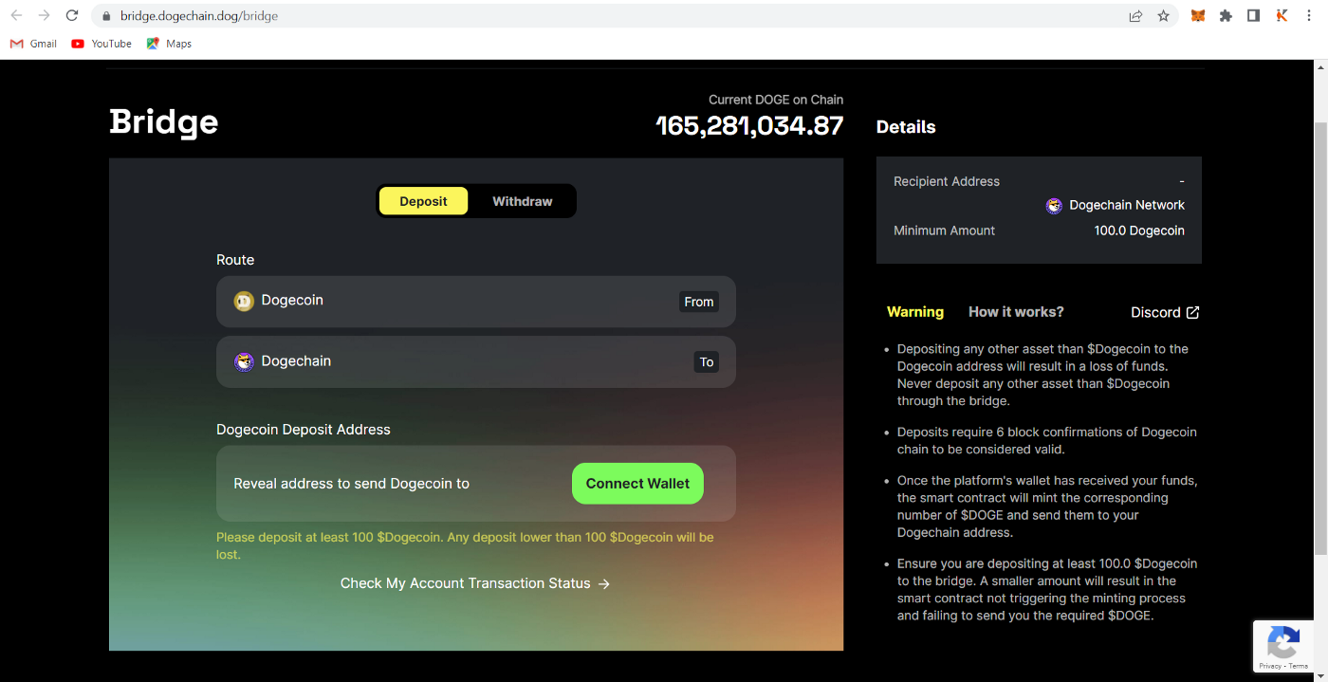Click the Dogechain Network text in Details
This screenshot has height=682, width=1328.
pyautogui.click(x=1127, y=205)
